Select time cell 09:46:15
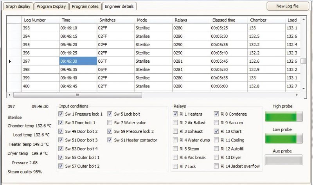Viewport: 313px width, 185px height. click(x=78, y=36)
